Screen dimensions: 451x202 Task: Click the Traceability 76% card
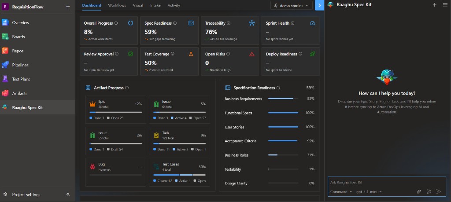coord(230,31)
